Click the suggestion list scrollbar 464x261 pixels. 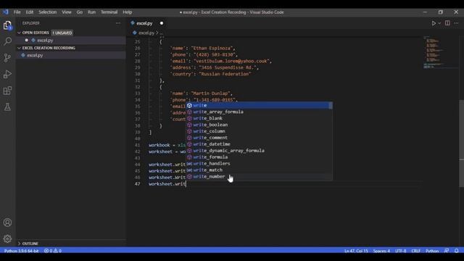pyautogui.click(x=331, y=105)
